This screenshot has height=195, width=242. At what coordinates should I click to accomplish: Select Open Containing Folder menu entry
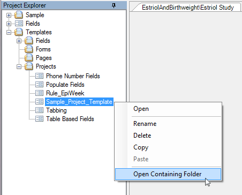click(168, 174)
